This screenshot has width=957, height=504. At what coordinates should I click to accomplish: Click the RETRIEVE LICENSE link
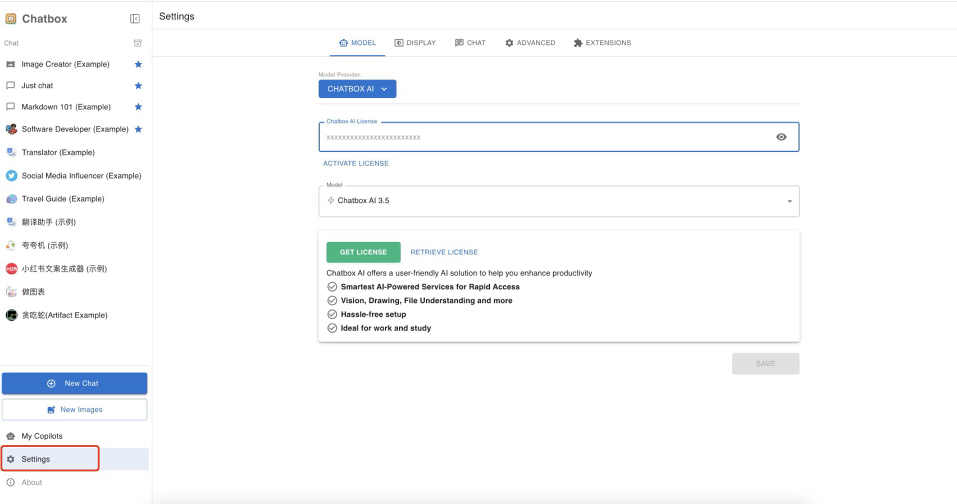[444, 252]
